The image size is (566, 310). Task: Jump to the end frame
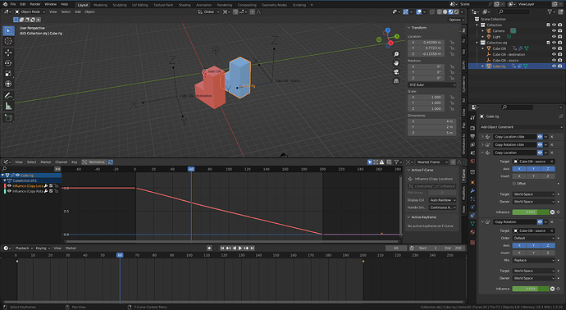click(253, 248)
